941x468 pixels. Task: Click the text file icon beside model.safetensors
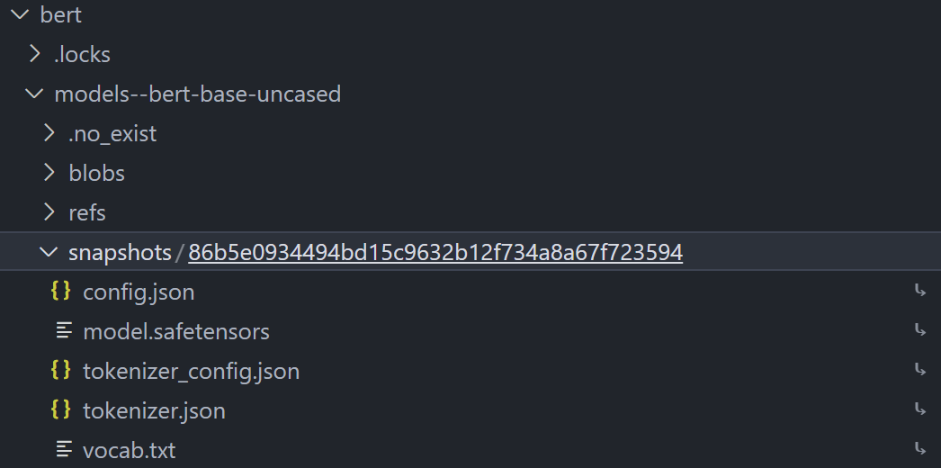pyautogui.click(x=64, y=330)
